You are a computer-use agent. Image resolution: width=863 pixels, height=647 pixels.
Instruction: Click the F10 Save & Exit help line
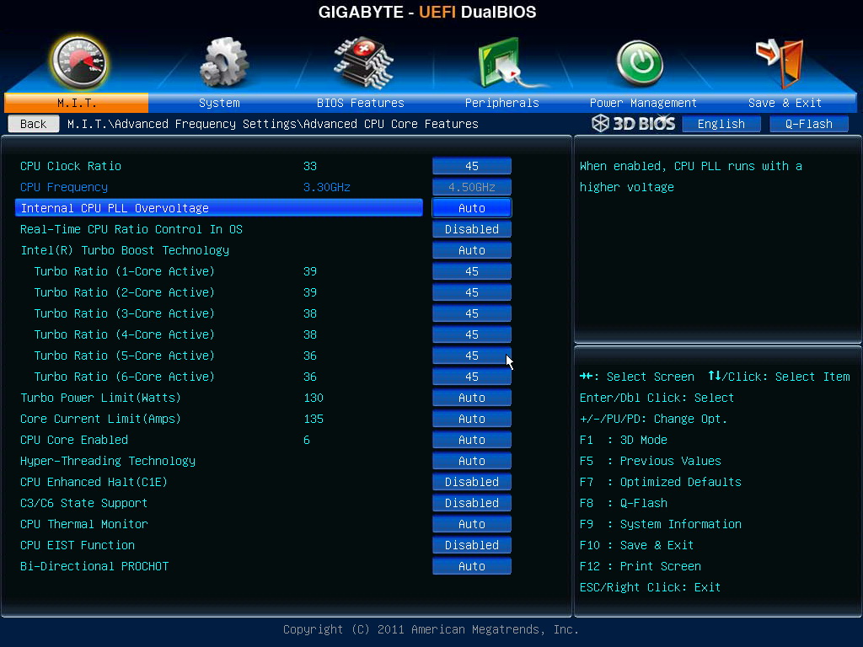tap(636, 545)
